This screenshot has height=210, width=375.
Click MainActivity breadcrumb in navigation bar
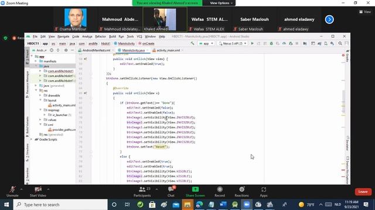coord(124,44)
